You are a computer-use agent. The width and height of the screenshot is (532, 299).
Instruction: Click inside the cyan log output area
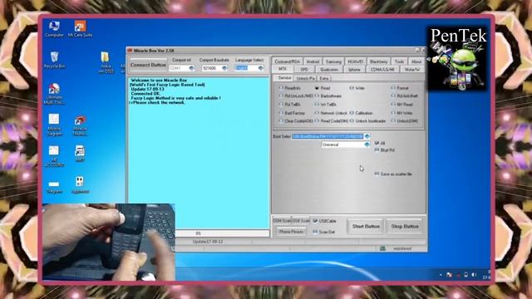tap(199, 153)
